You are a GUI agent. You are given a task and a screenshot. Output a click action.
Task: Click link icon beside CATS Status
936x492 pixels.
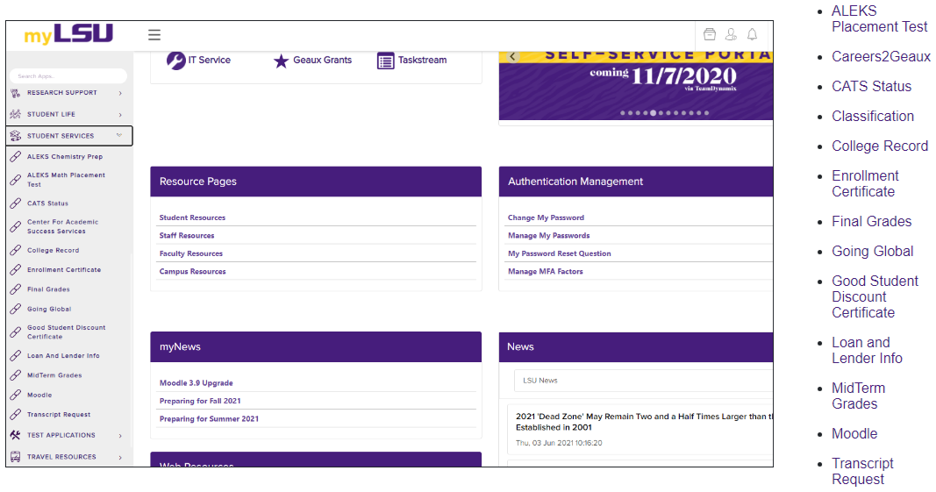16,203
